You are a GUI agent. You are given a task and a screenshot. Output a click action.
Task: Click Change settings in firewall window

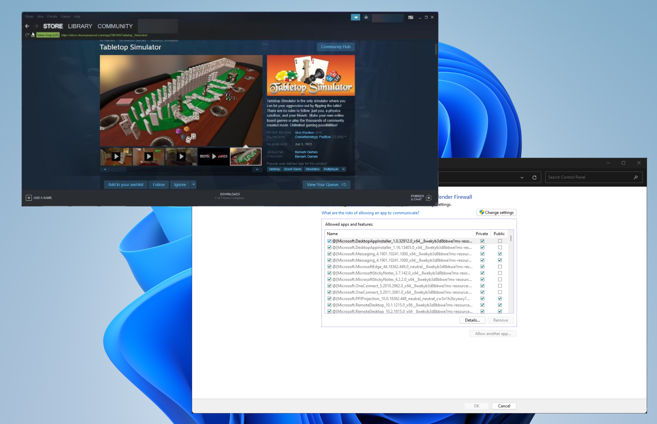point(496,213)
